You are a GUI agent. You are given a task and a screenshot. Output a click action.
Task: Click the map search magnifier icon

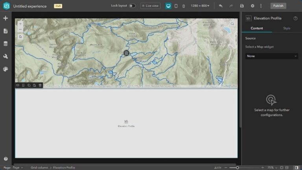232,24
